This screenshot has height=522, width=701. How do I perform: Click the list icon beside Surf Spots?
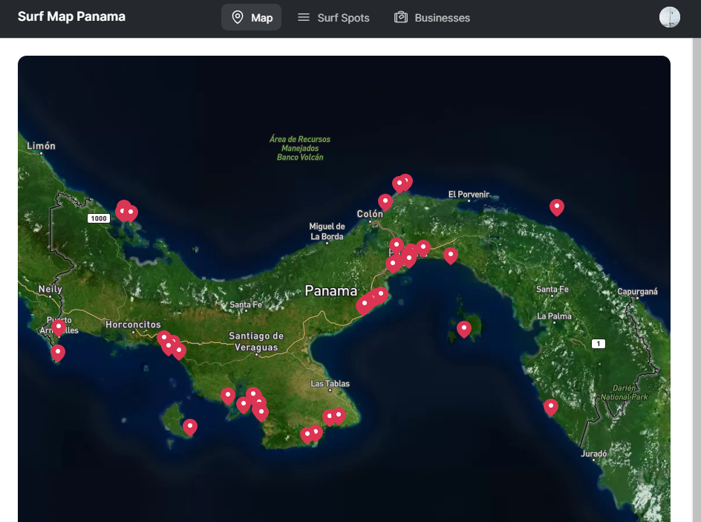tap(304, 17)
